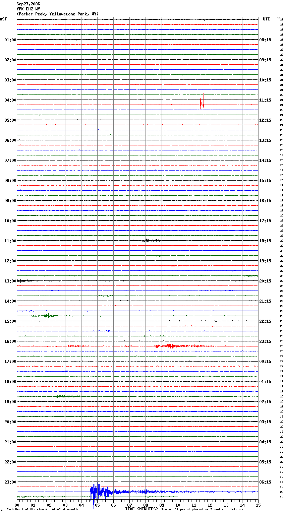Image resolution: width=285 pixels, height=514 pixels.
Task: Select the 04:00 MST row label
Action: (10, 100)
